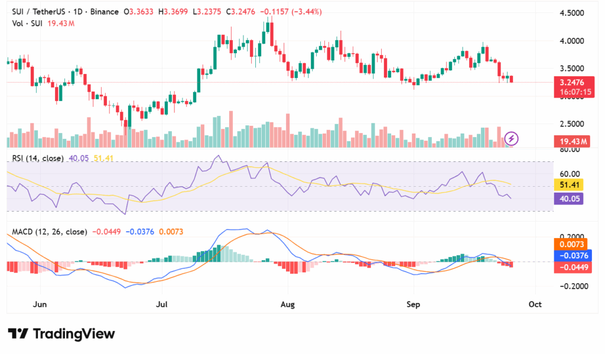
Task: Click the low price value L3.2375
Action: tap(207, 12)
